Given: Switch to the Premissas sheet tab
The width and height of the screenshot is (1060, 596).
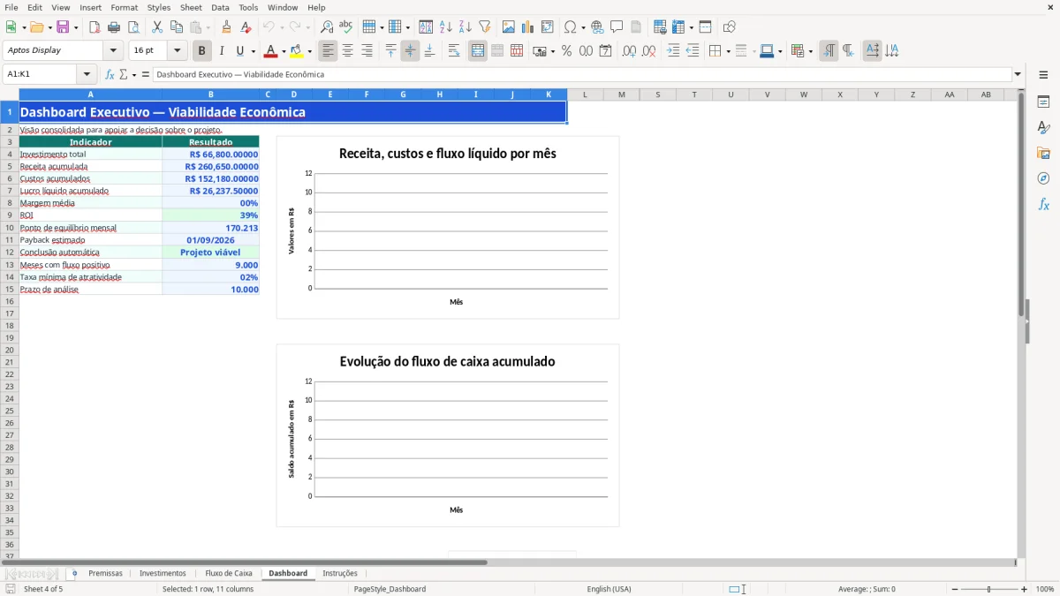Looking at the screenshot, I should pyautogui.click(x=106, y=574).
